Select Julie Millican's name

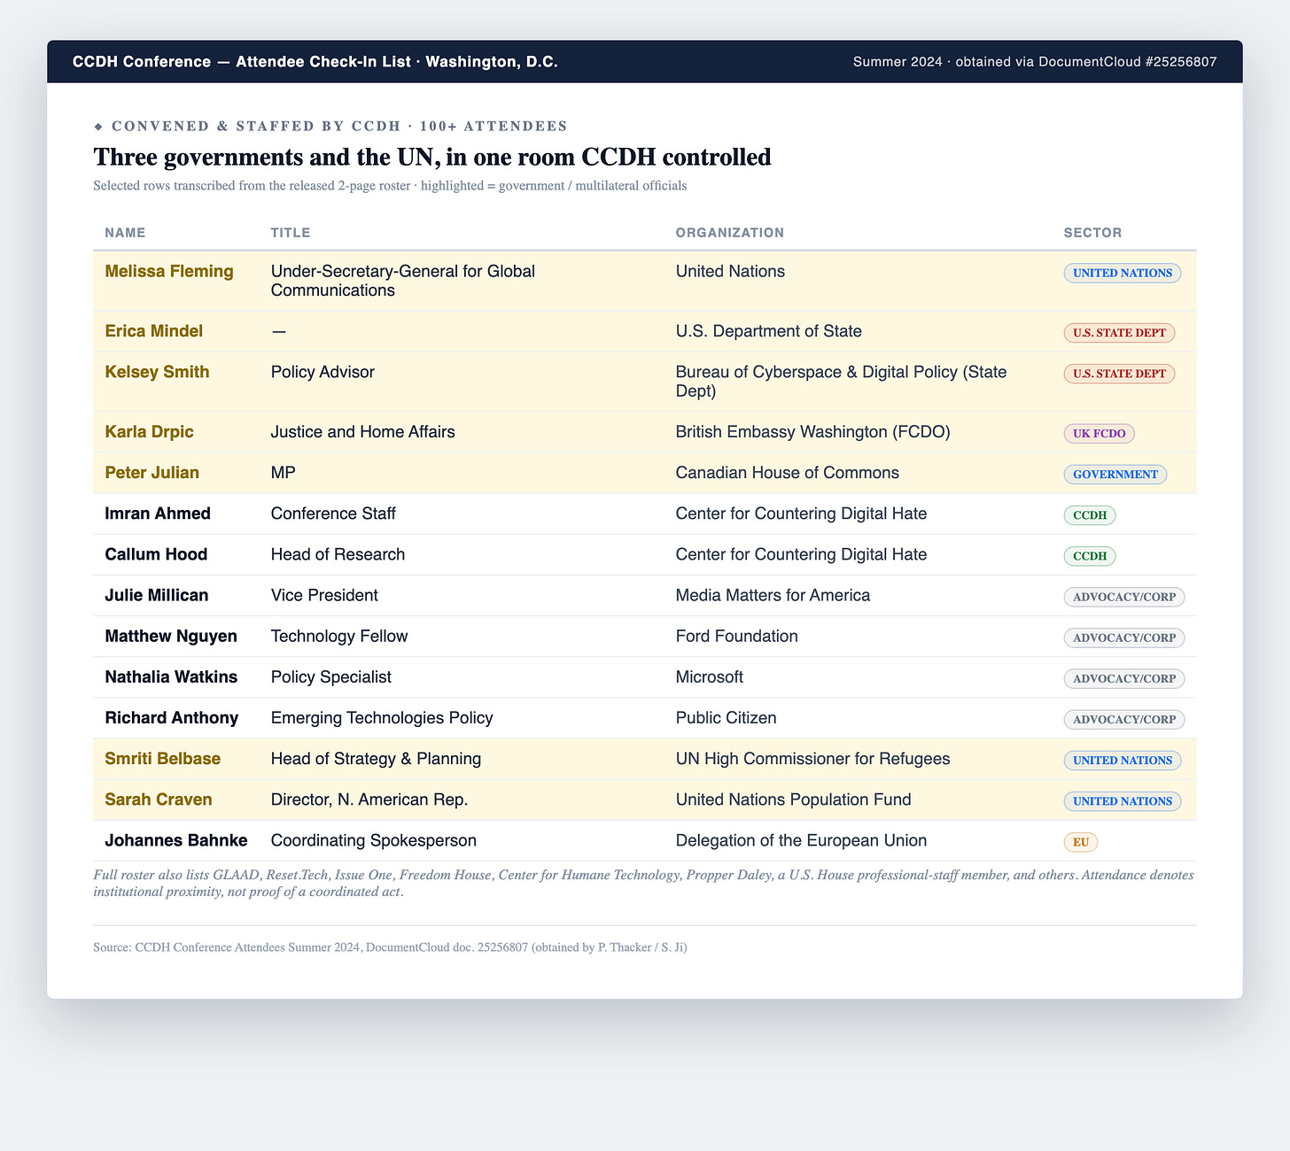(157, 595)
